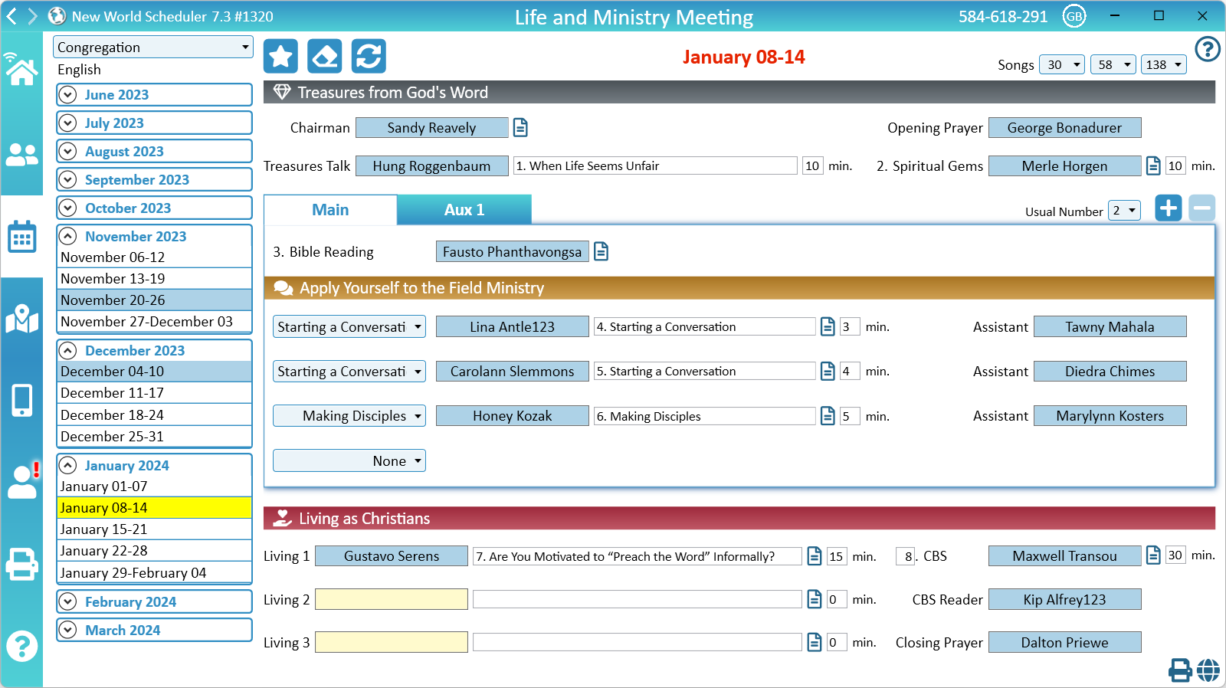Open the person alert sidebar icon
This screenshot has height=688, width=1226.
22,481
